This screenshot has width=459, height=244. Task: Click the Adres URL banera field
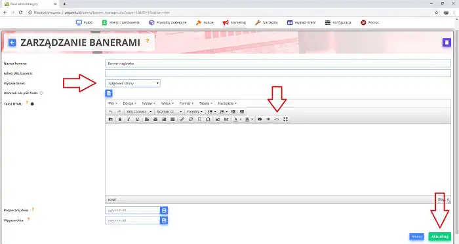[278, 73]
